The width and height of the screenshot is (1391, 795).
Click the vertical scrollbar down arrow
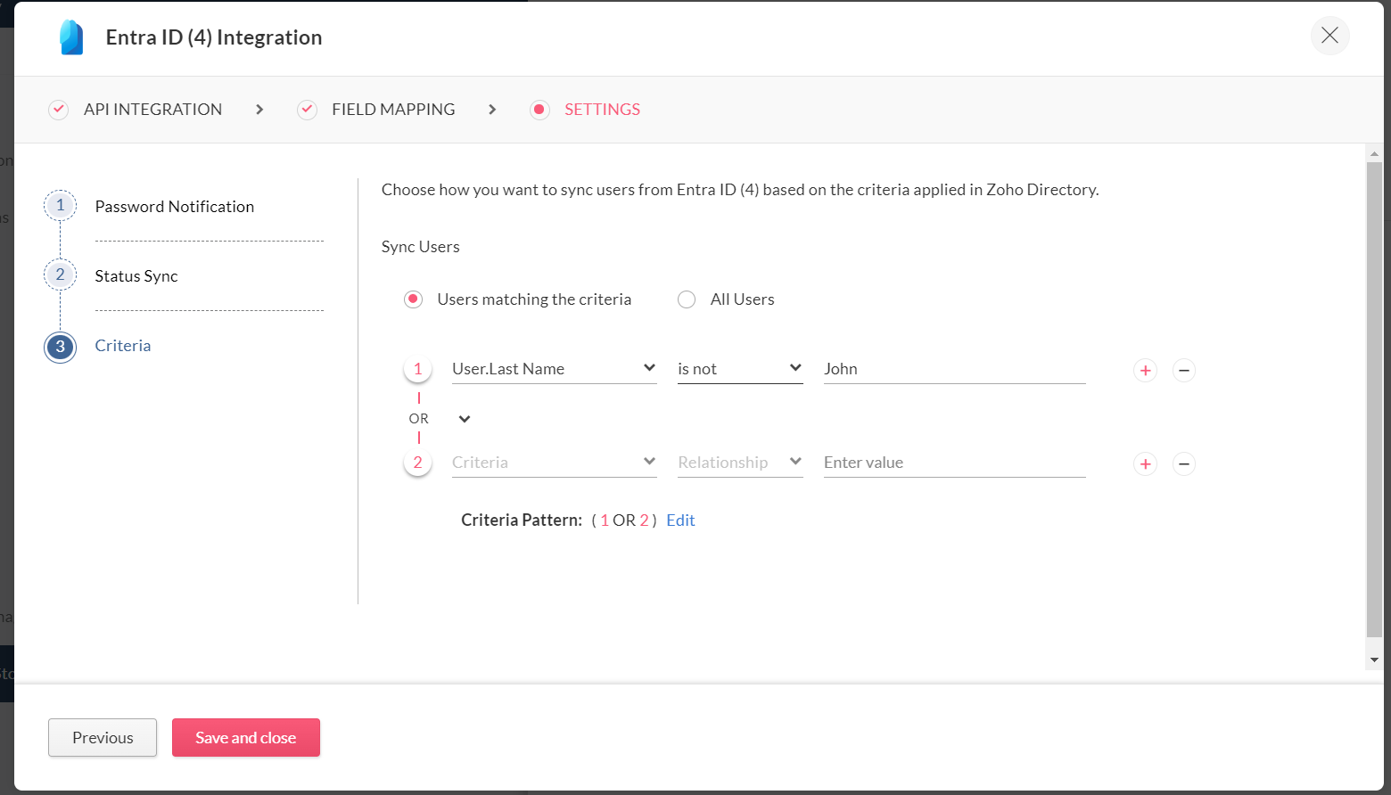click(1374, 660)
